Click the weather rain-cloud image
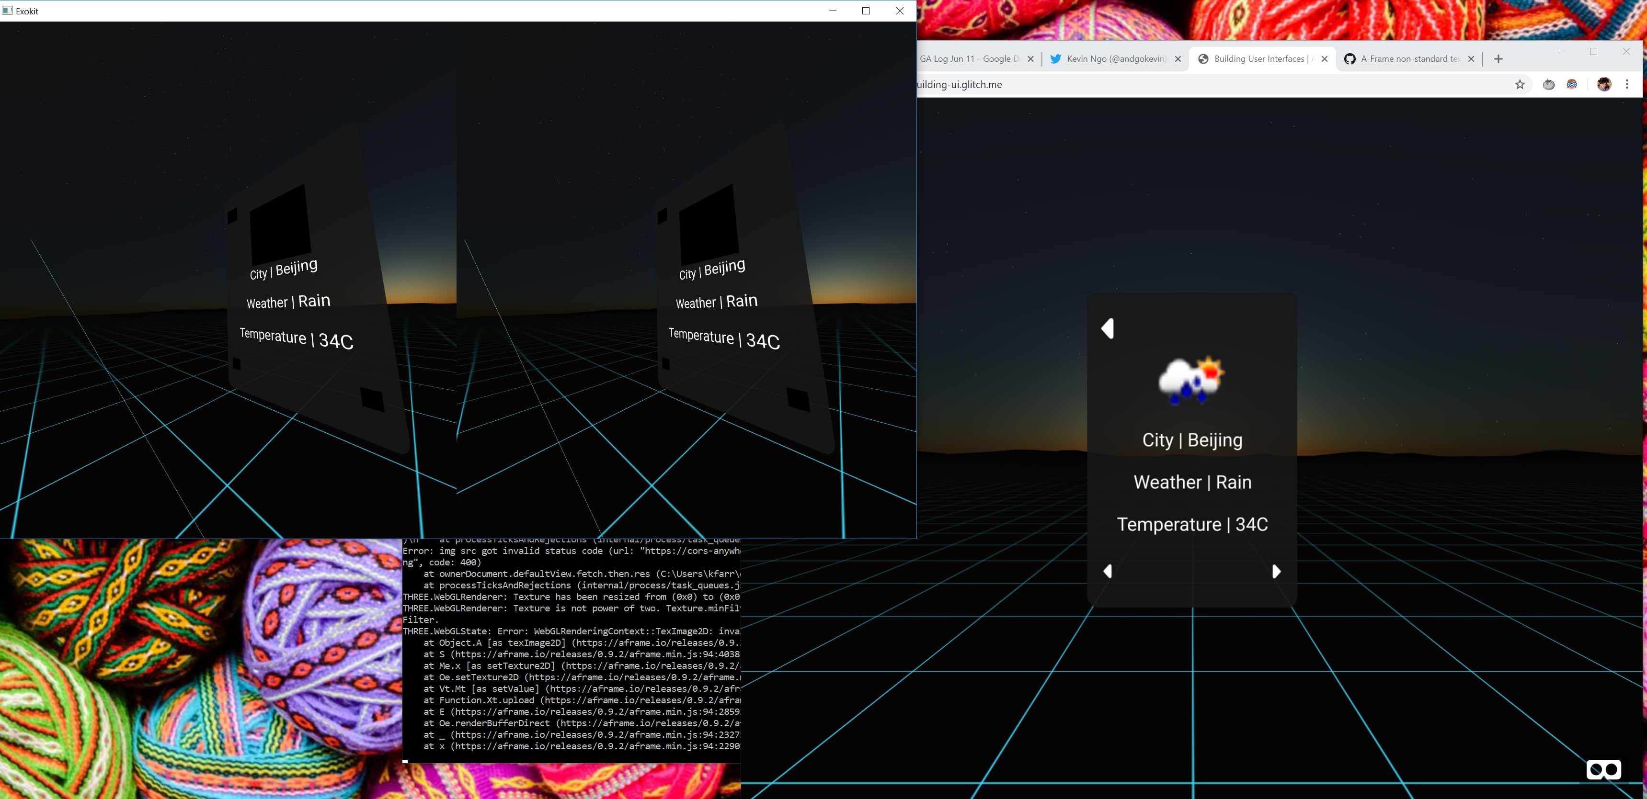Image resolution: width=1647 pixels, height=799 pixels. pos(1191,381)
